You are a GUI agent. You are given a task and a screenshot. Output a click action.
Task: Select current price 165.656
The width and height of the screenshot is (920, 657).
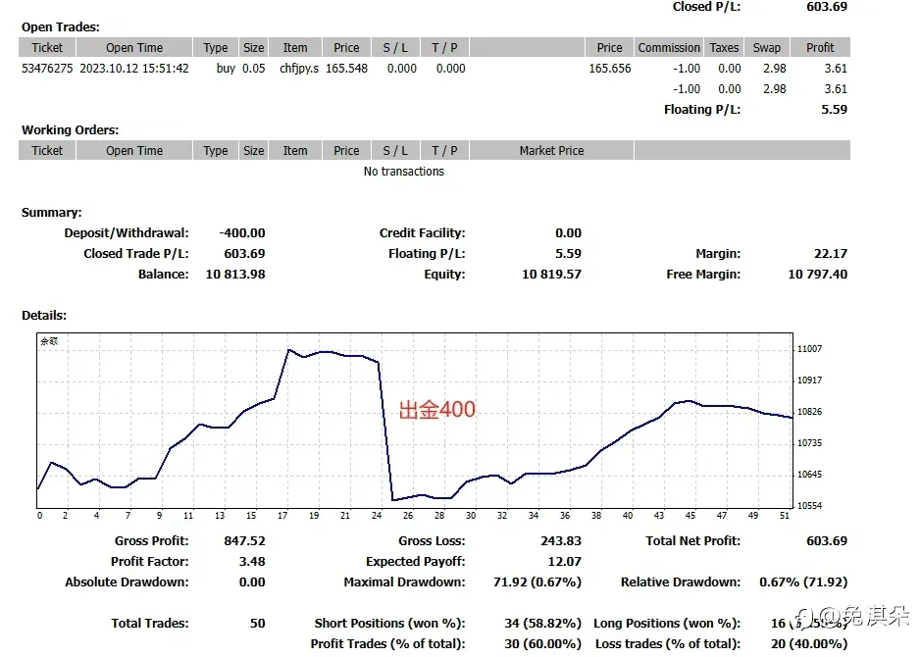pos(610,69)
